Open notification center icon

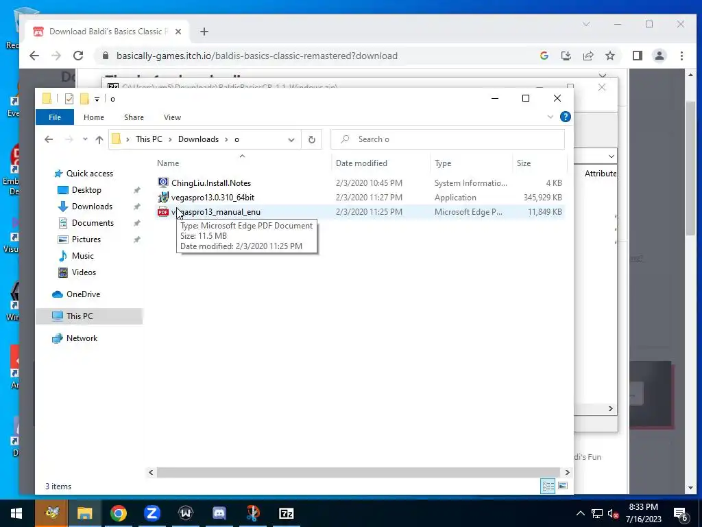681,513
